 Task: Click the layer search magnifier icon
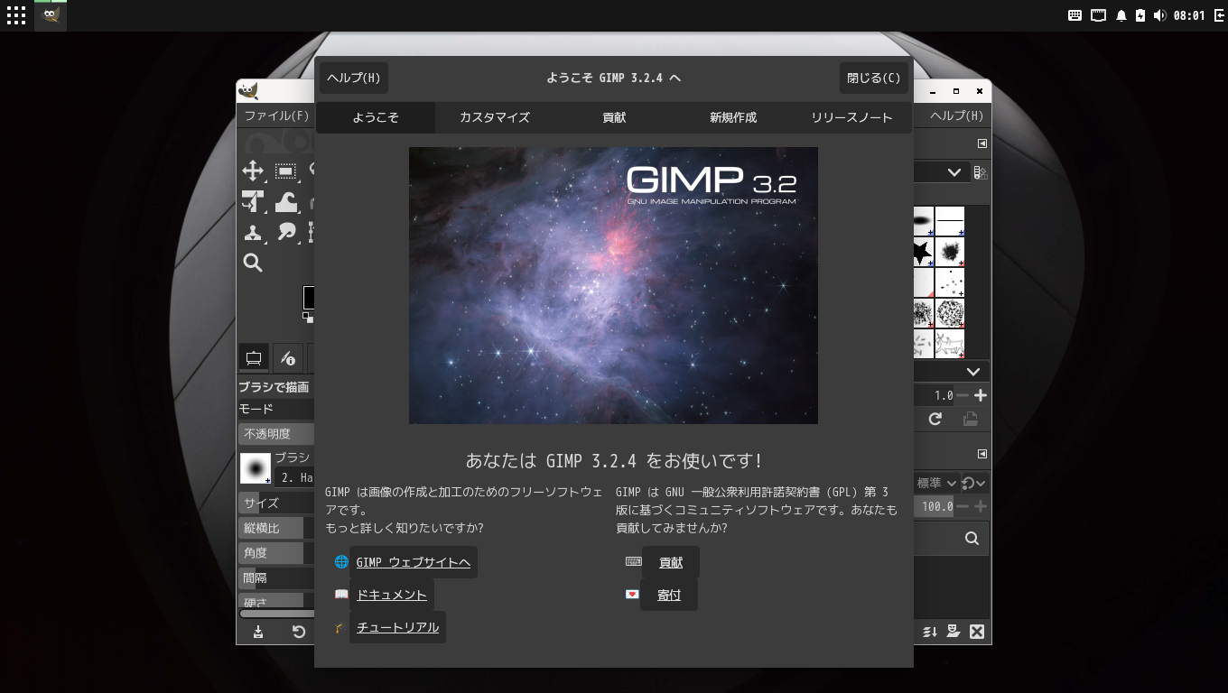point(972,539)
